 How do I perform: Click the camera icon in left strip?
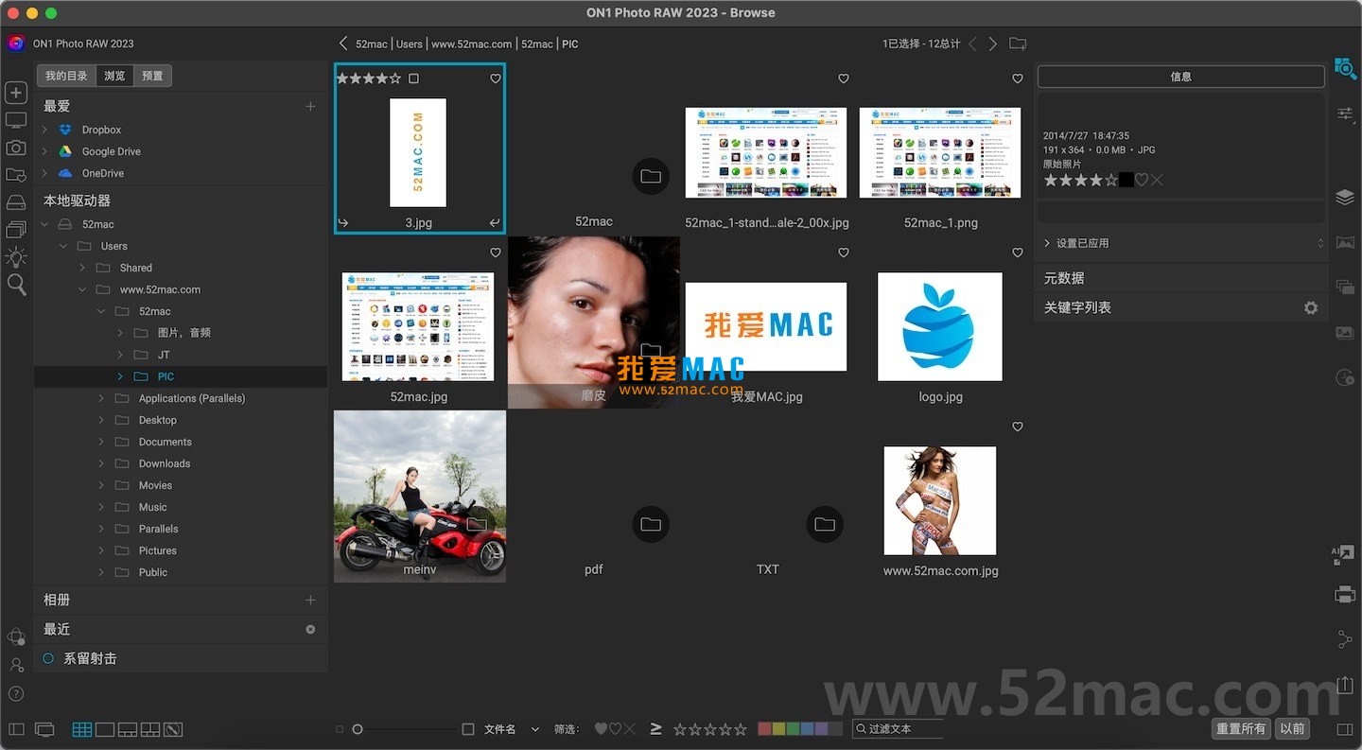[16, 148]
